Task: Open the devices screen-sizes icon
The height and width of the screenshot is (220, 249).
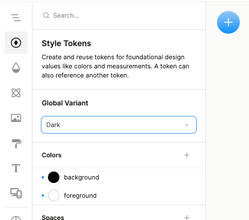Action: click(x=16, y=193)
